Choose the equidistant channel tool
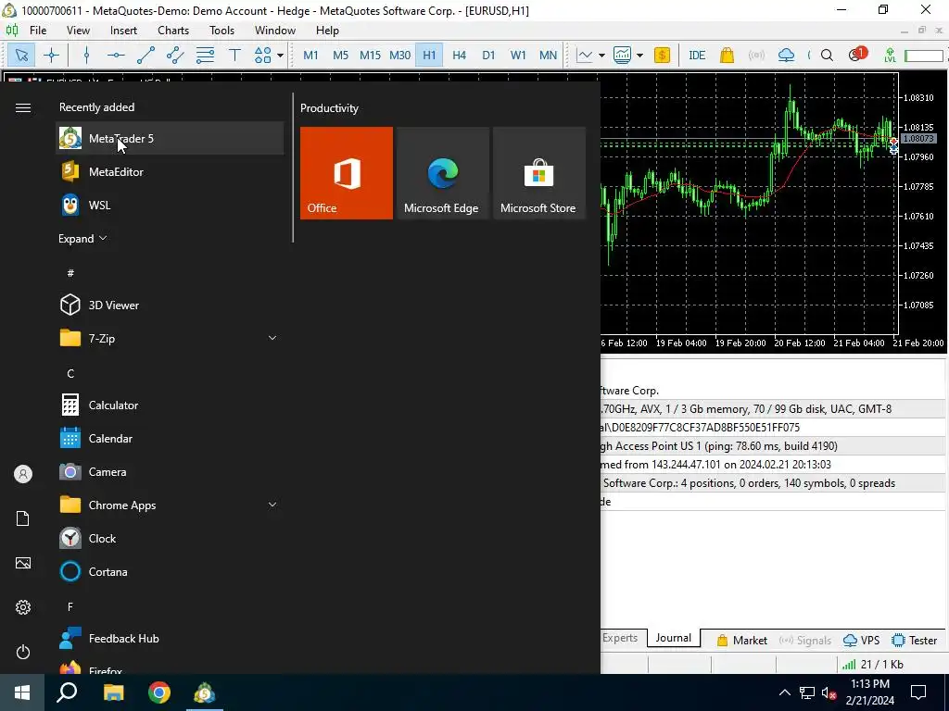 click(x=175, y=55)
